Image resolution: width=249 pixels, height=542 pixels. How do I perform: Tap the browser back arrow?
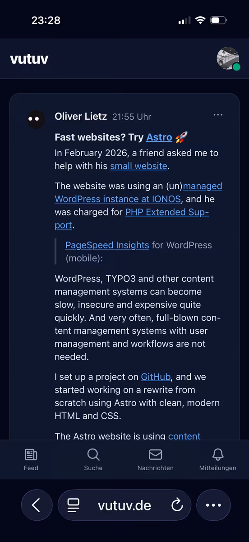37,505
